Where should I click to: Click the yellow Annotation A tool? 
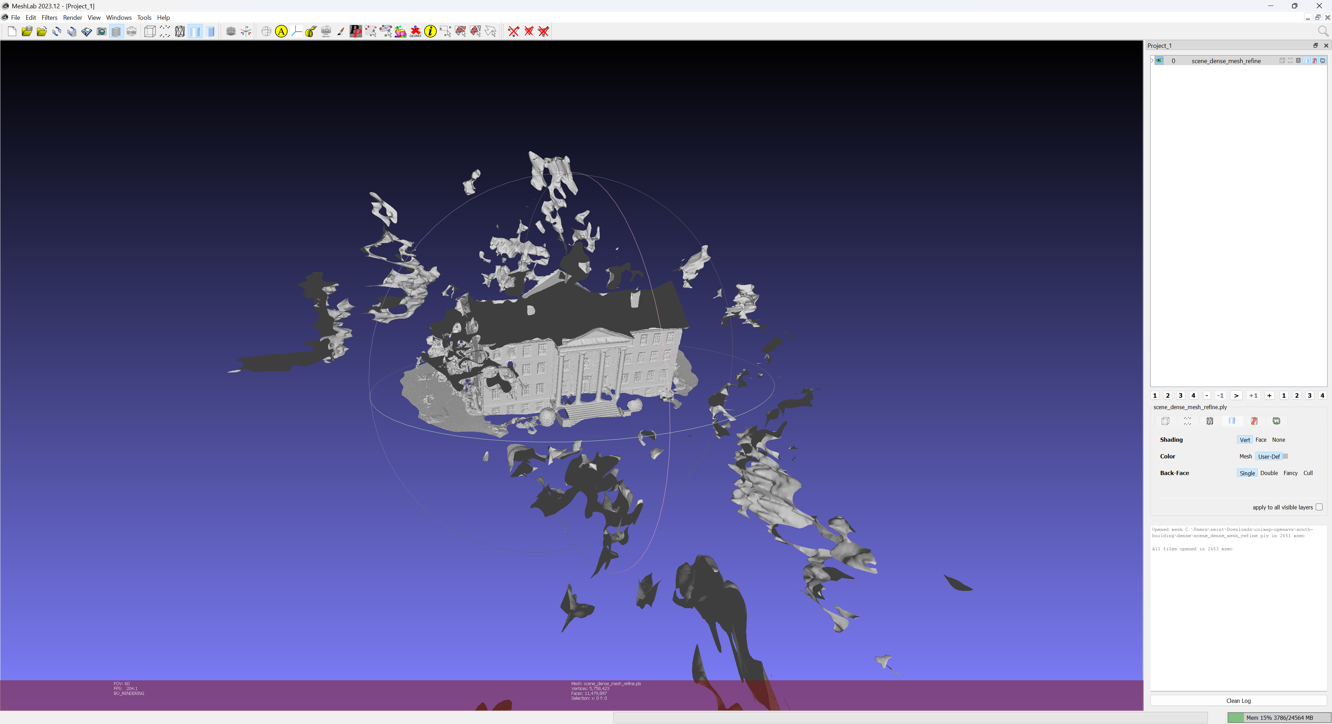(281, 32)
